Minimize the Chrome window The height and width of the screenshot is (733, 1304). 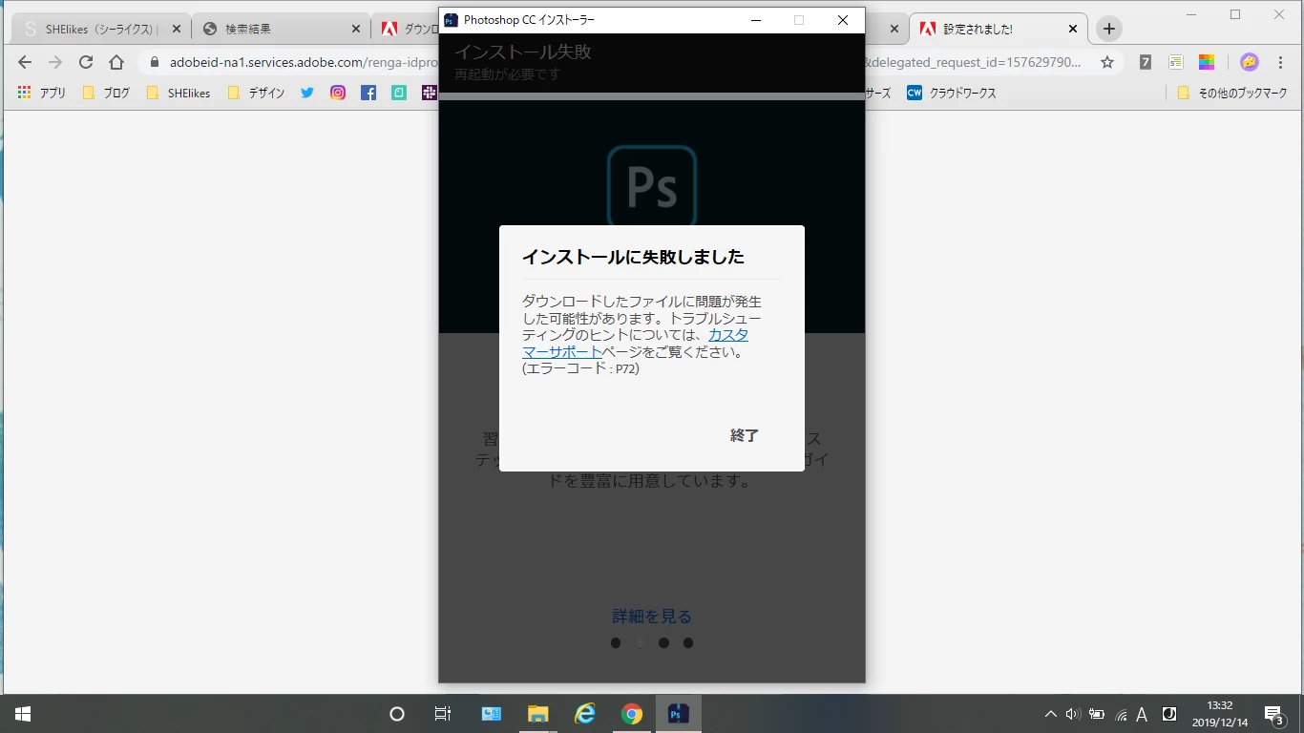1191,14
